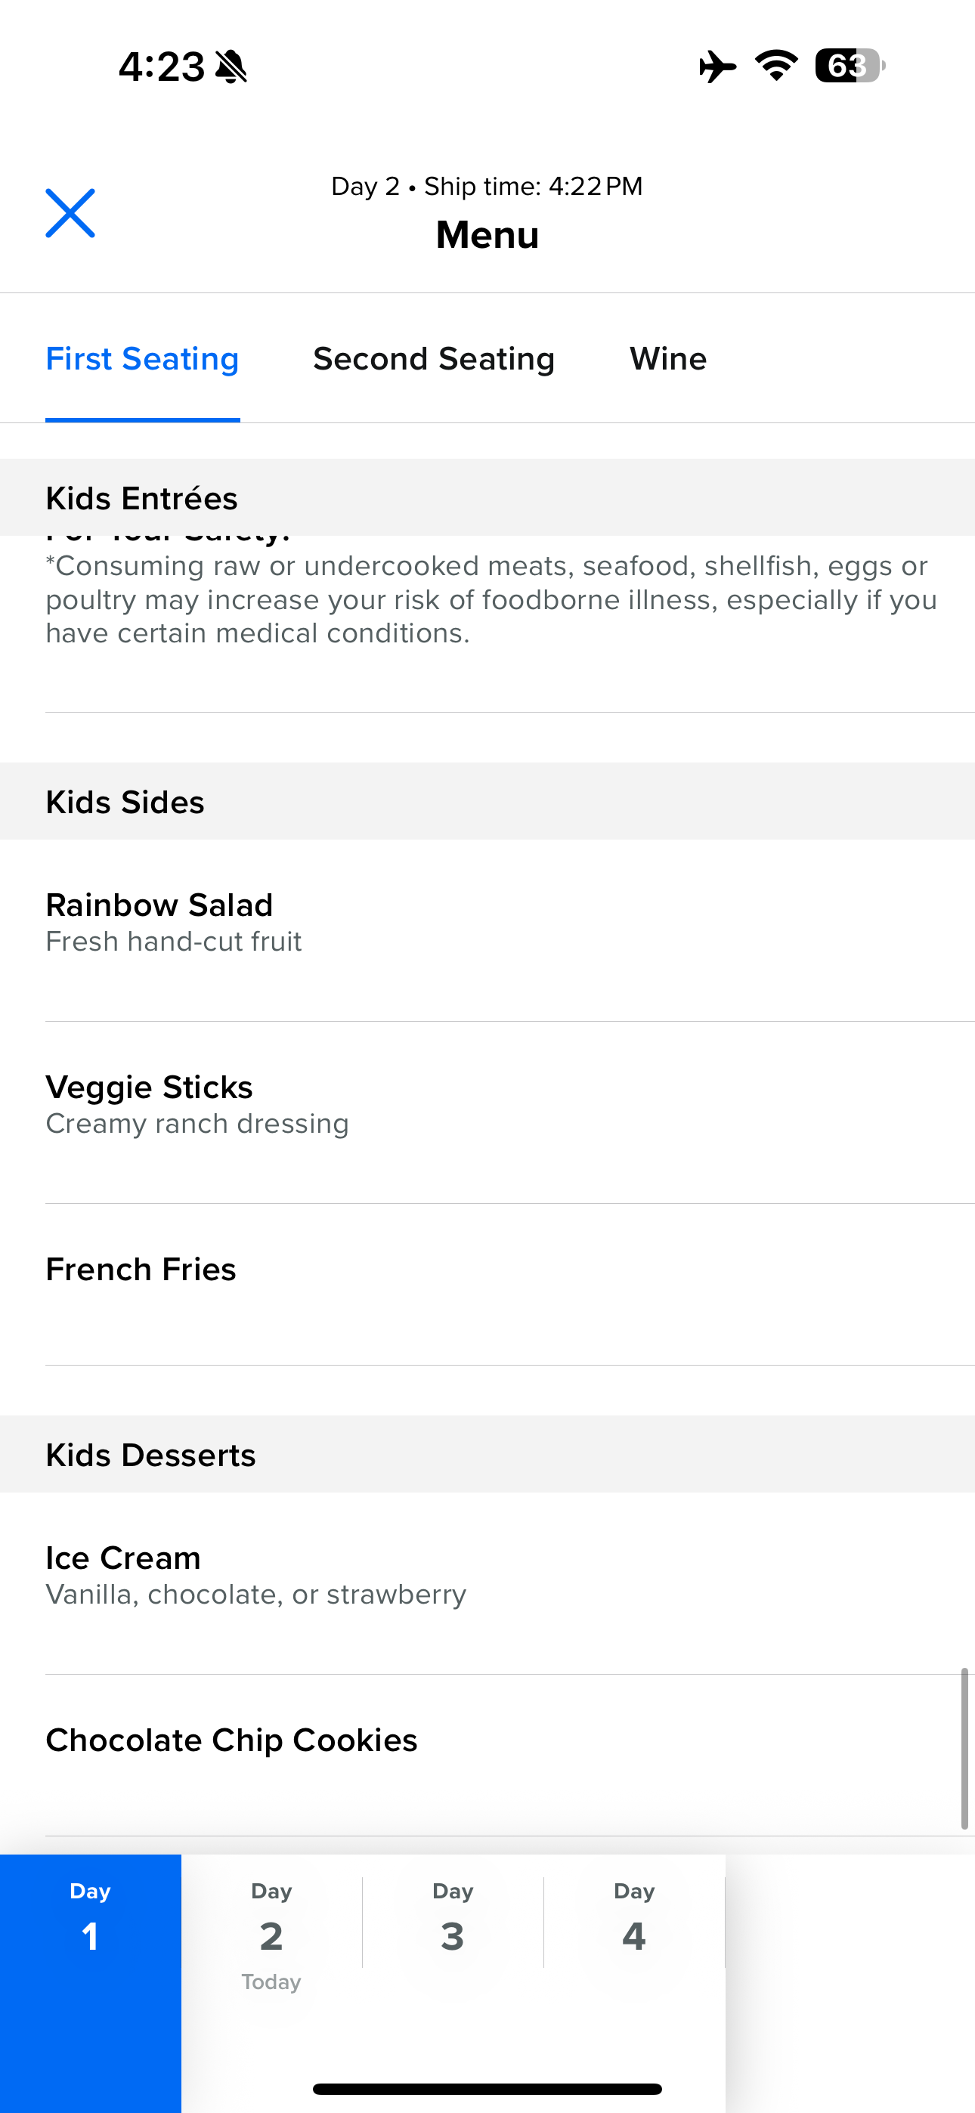Choose Day 3 menu
Image resolution: width=975 pixels, height=2113 pixels.
pos(453,1921)
